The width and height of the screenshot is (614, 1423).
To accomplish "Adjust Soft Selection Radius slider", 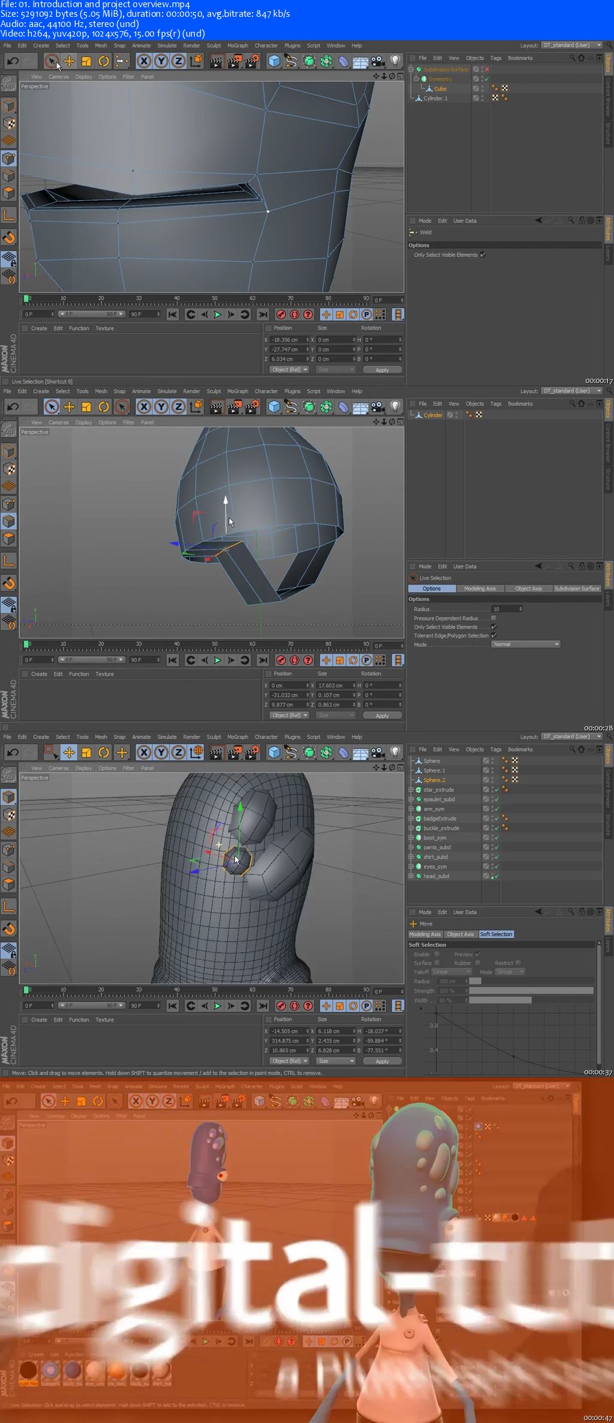I will point(531,981).
